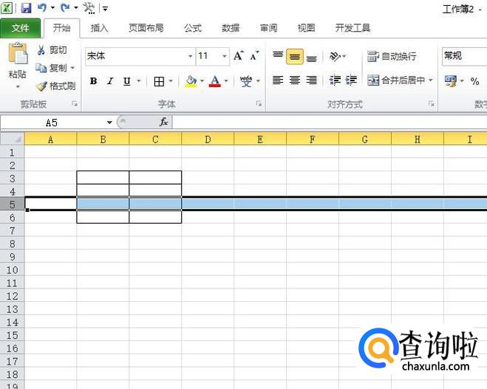Toggle middle vertical alignment (highlighted)
Image resolution: width=487 pixels, height=389 pixels.
(295, 56)
